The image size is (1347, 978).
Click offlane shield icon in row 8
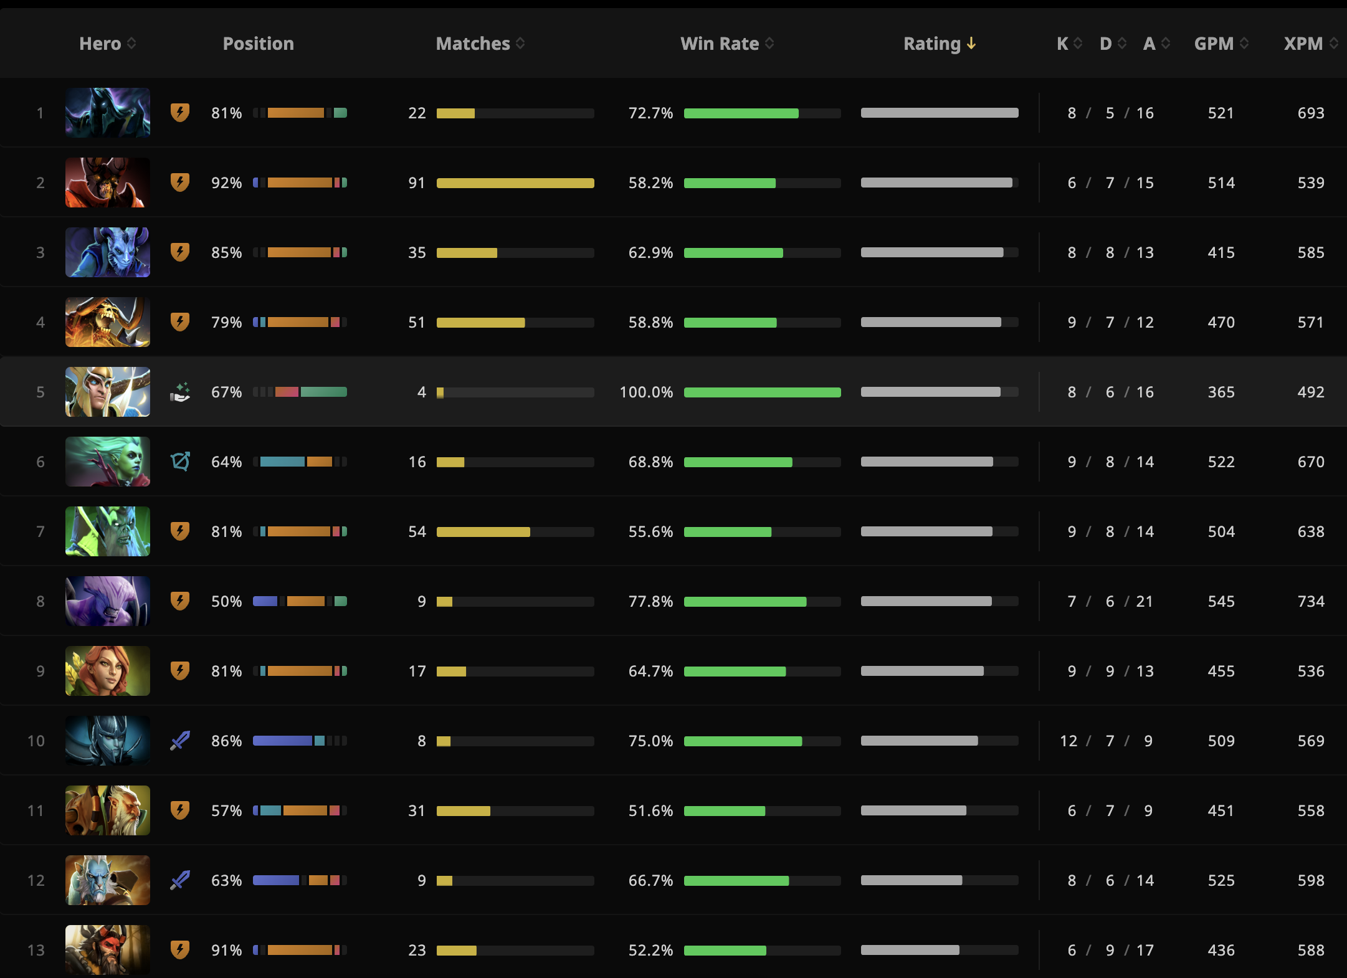[180, 601]
